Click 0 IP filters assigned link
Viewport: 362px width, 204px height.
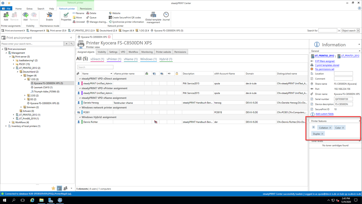325,61
